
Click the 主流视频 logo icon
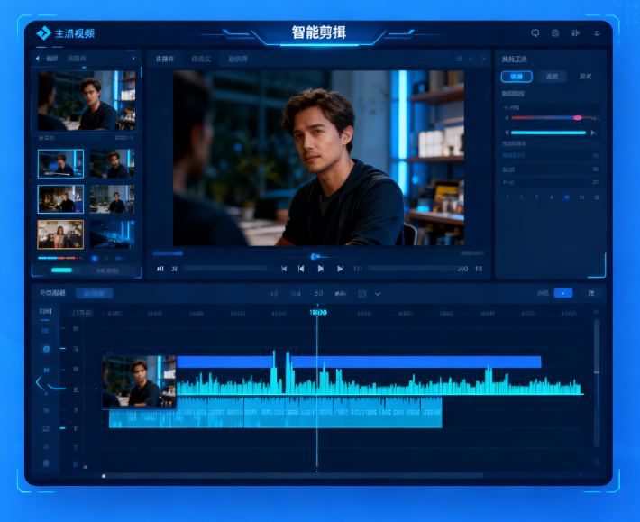pos(43,33)
